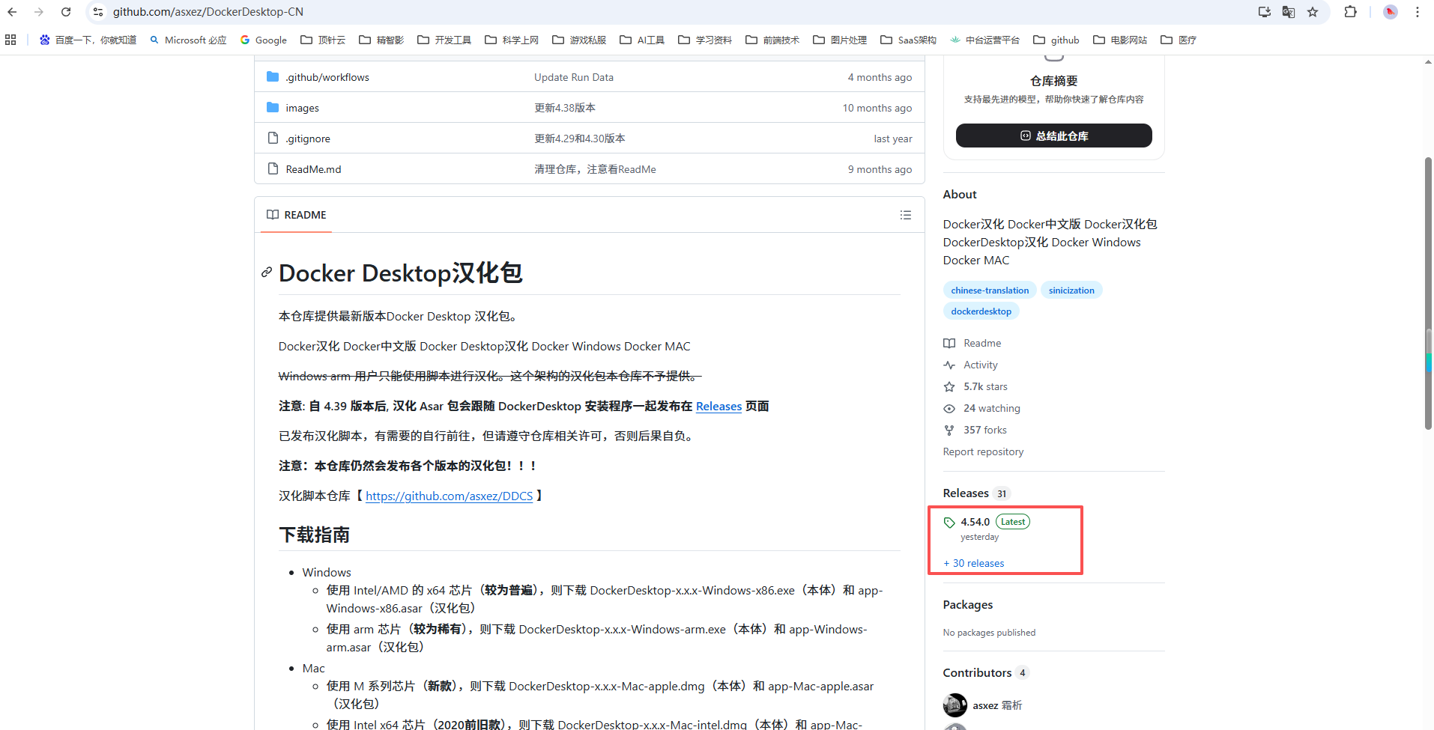Click the anchor link icon beside Docker Desktop heading
Viewport: 1434px width, 730px height.
pyautogui.click(x=266, y=273)
